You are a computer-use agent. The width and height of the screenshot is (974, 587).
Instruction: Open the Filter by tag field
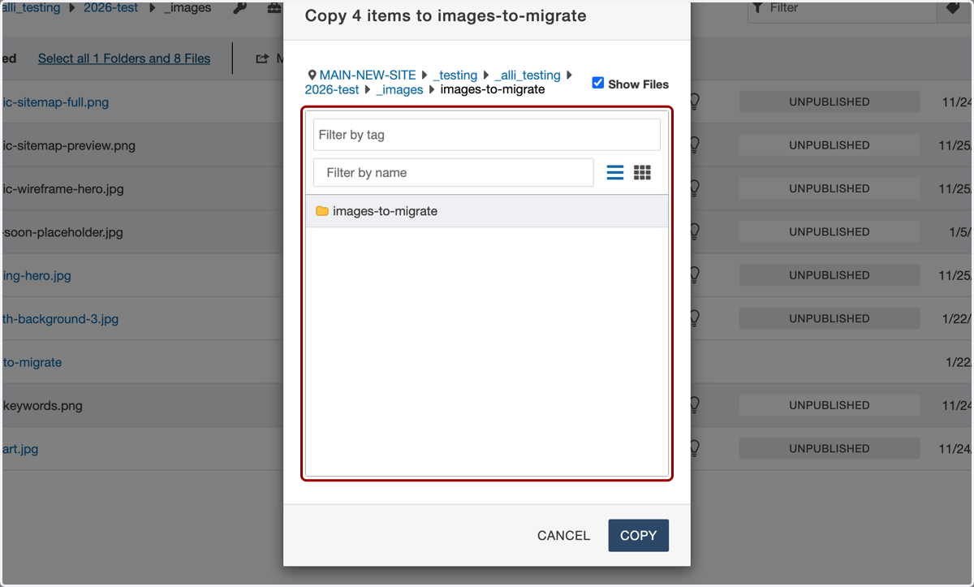pyautogui.click(x=487, y=135)
